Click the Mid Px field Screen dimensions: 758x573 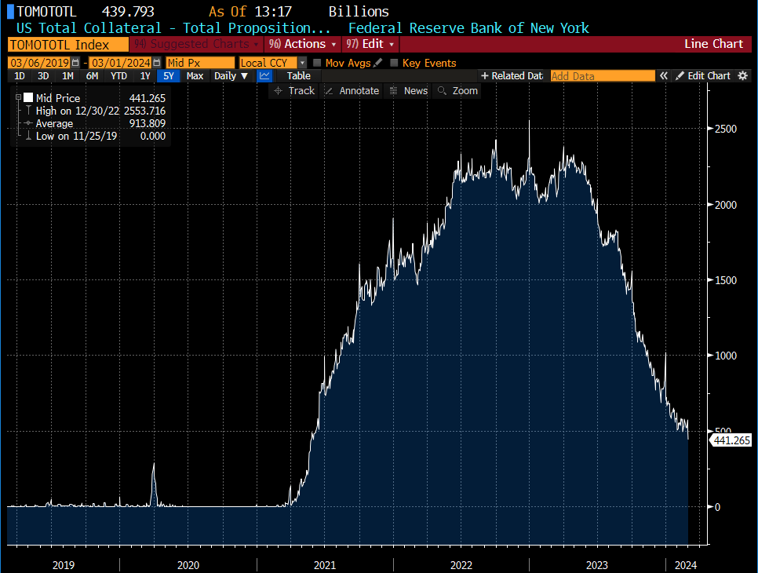(200, 63)
